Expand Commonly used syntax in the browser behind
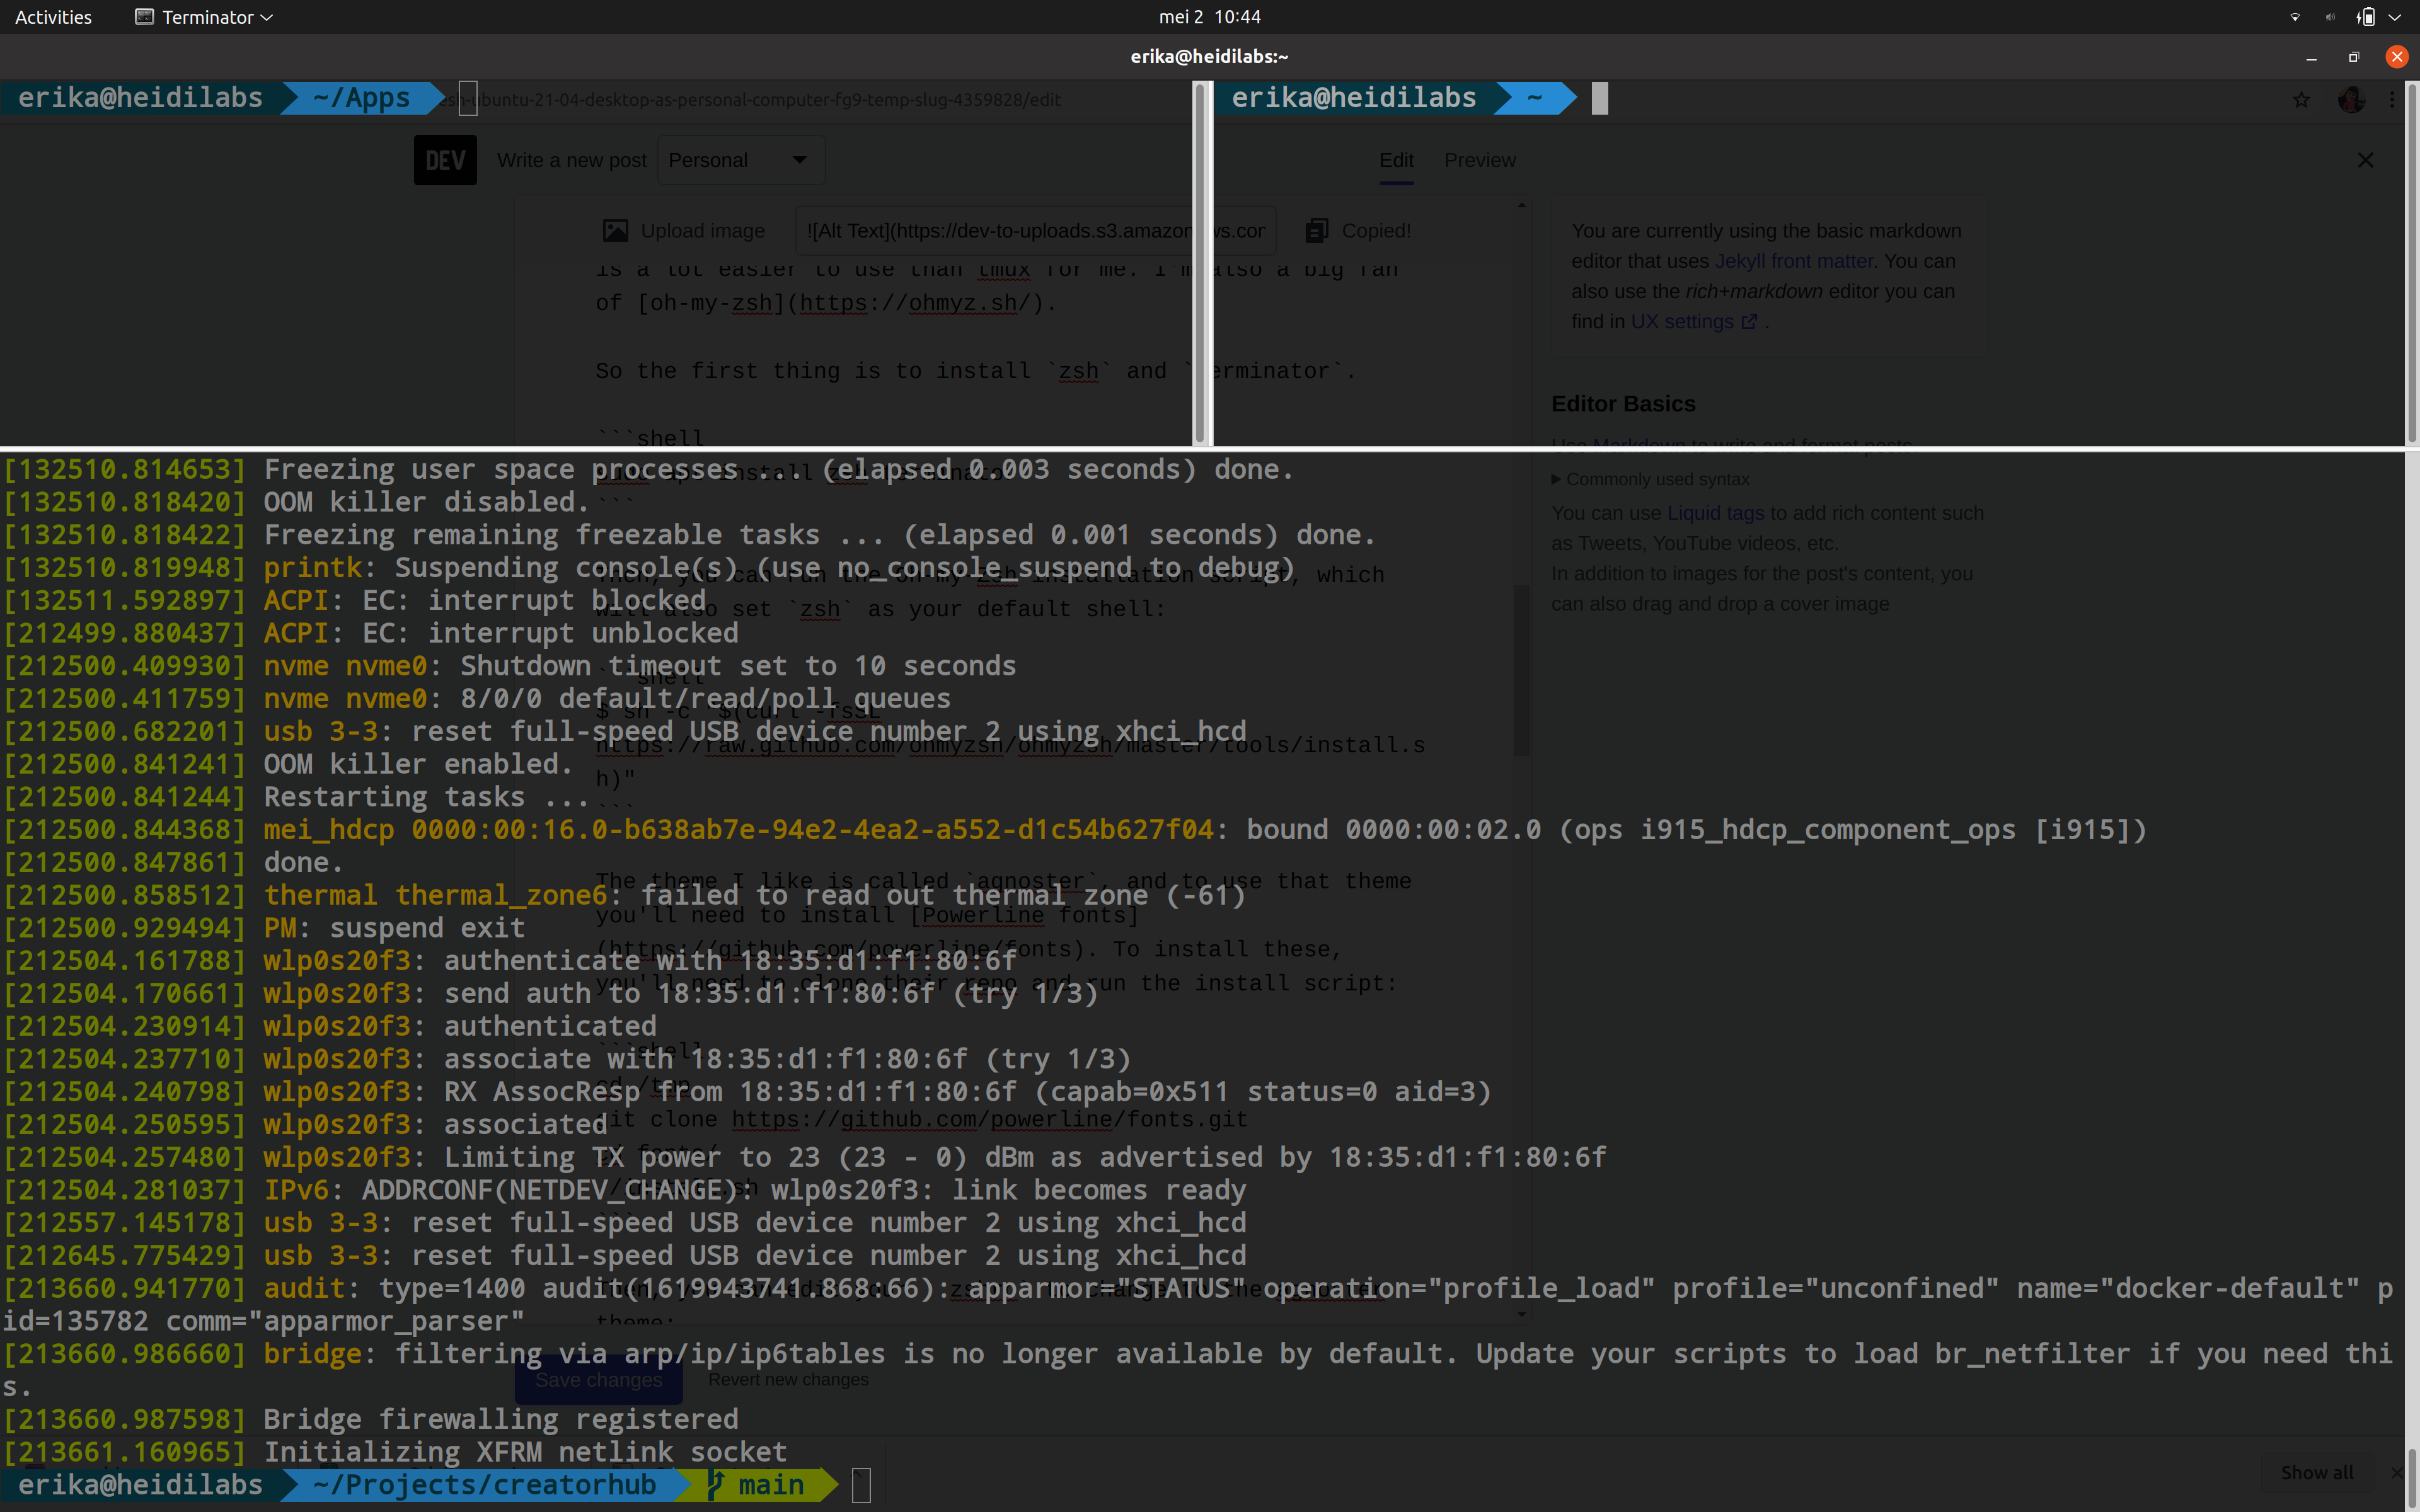The height and width of the screenshot is (1512, 2420). [x=1650, y=479]
